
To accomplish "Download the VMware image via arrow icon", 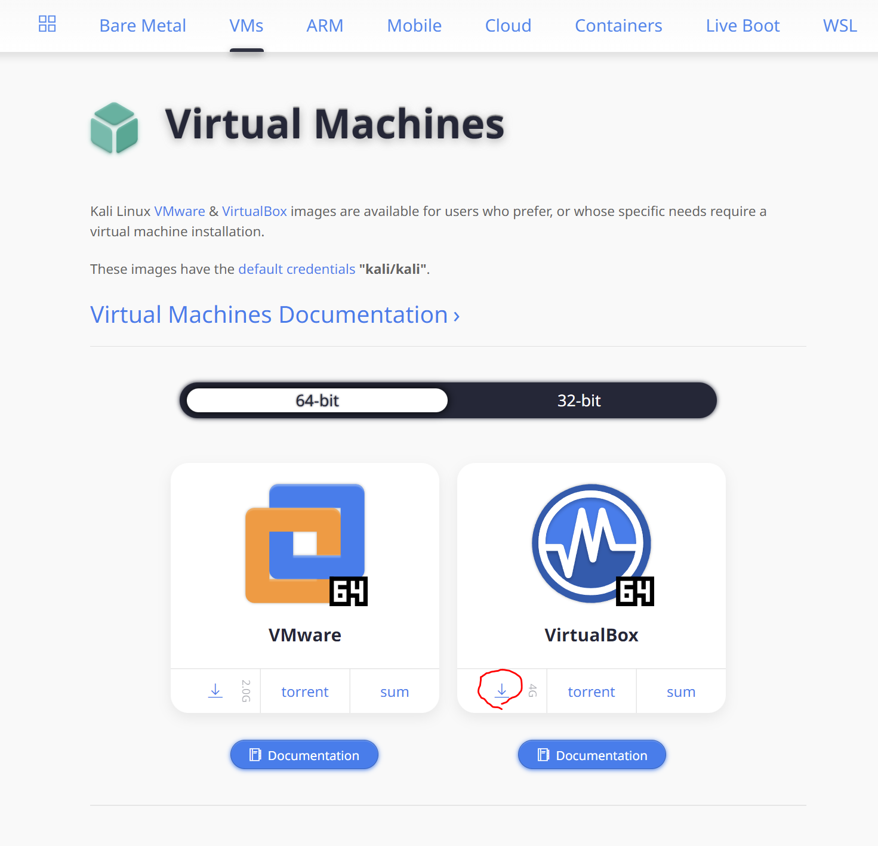I will tap(215, 691).
